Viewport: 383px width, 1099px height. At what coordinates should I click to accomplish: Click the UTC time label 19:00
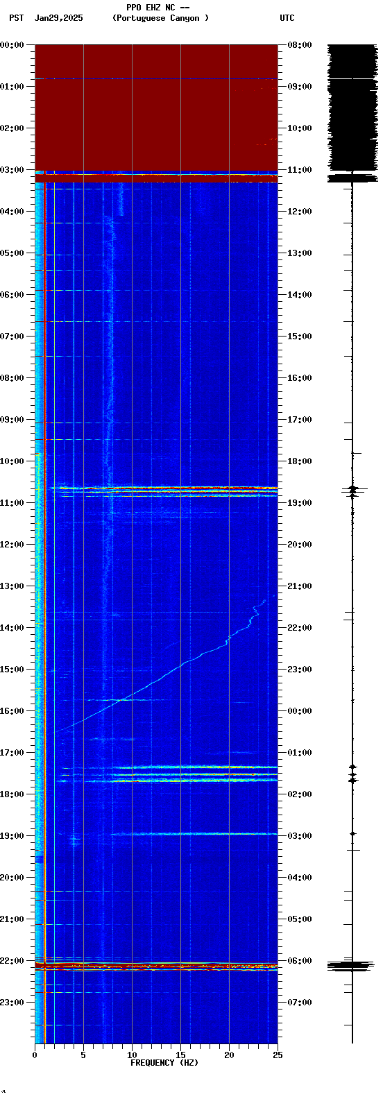click(299, 502)
